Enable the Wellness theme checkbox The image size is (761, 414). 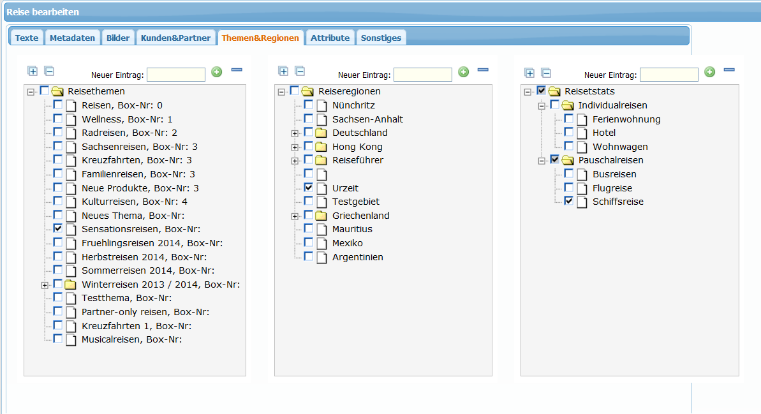58,119
